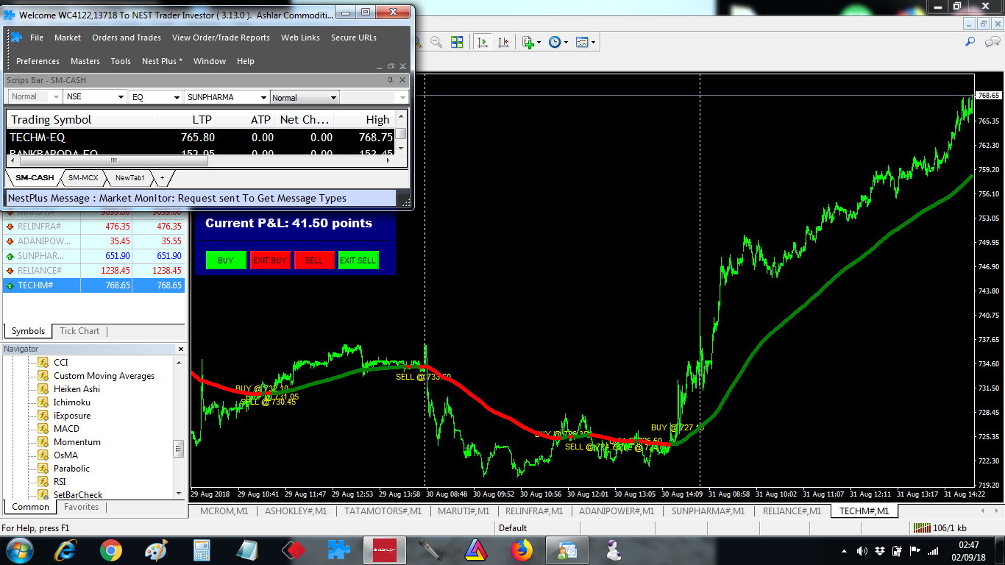Open the File menu in NEST Trader

[37, 38]
